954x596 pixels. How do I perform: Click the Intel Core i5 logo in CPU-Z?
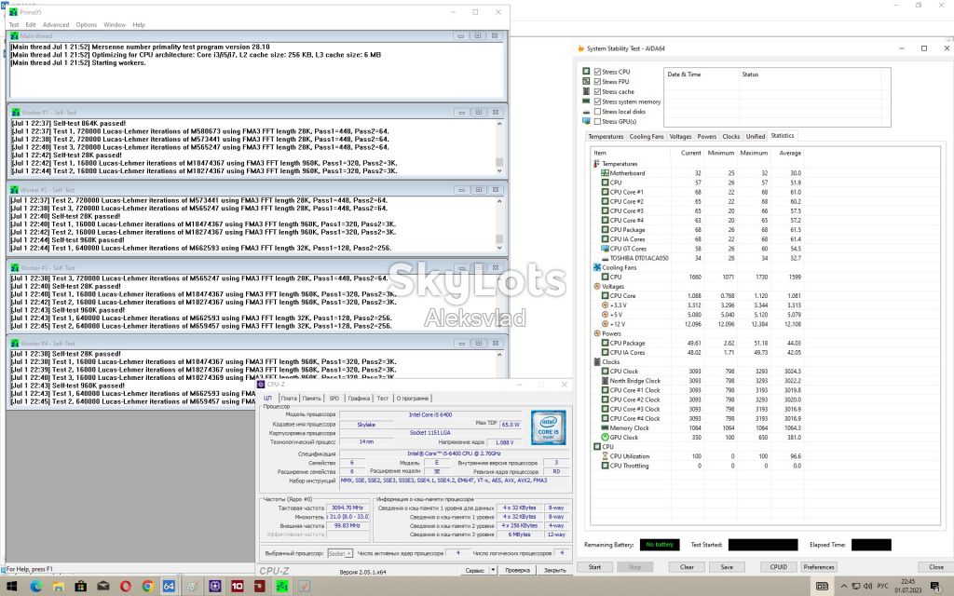pos(548,427)
